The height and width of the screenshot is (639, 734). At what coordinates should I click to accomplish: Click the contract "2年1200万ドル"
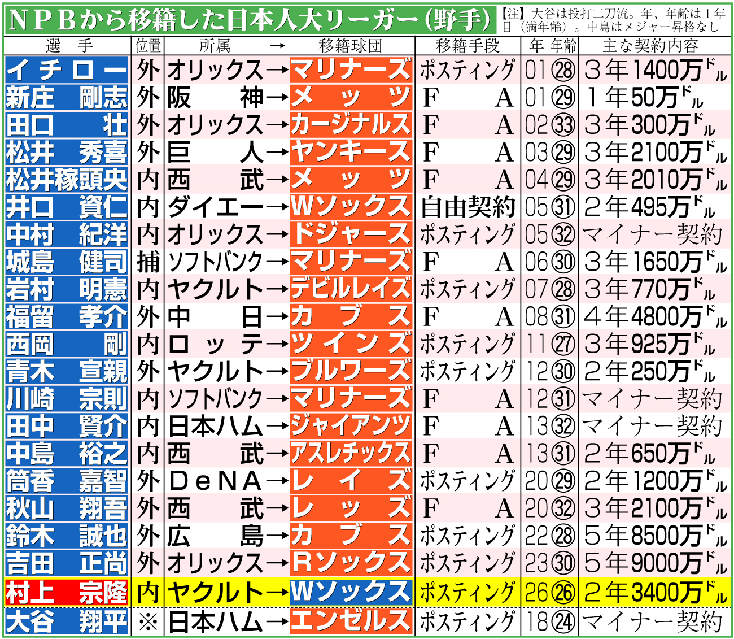tap(655, 481)
